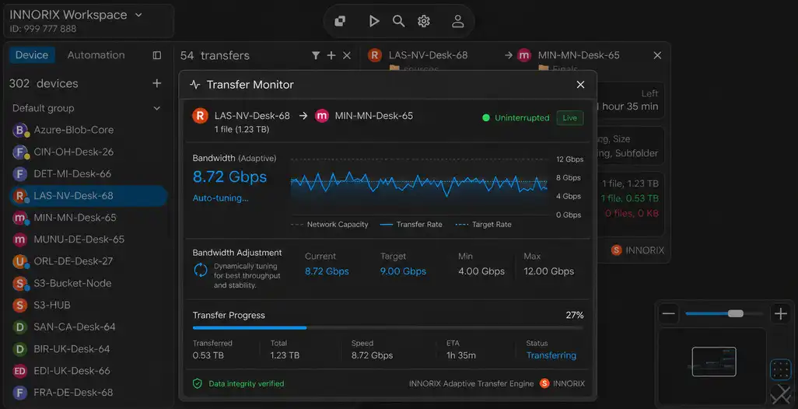Image resolution: width=798 pixels, height=409 pixels.
Task: Select S3-Bucket-Node device
Action: (88, 283)
